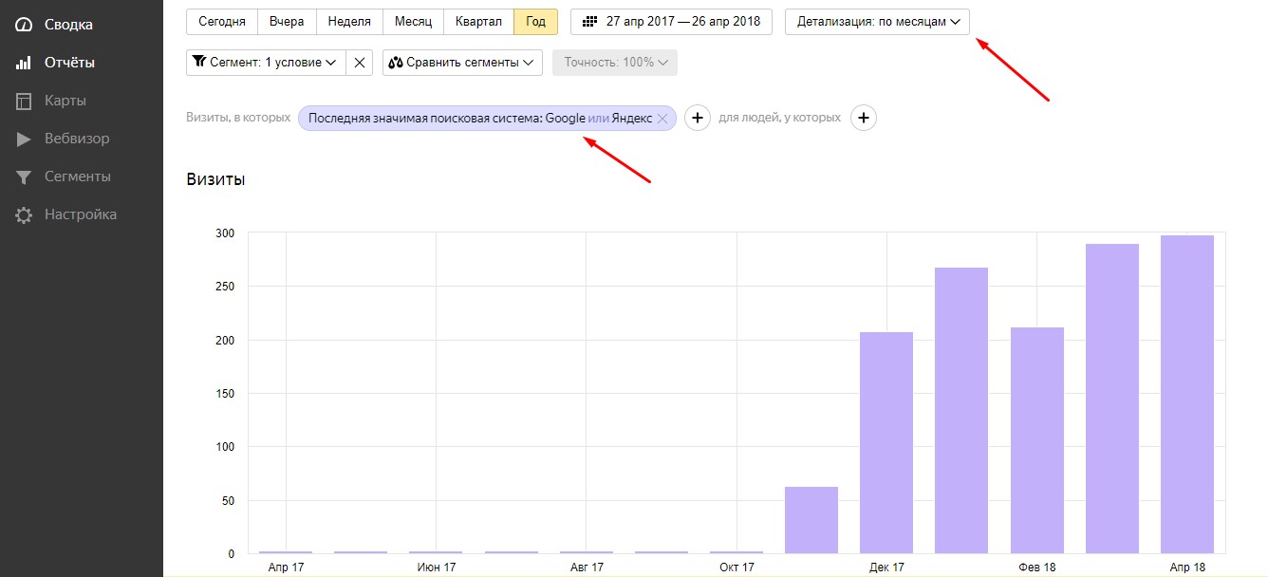Click the Сегменты funnel icon
Image resolution: width=1268 pixels, height=577 pixels.
[24, 177]
